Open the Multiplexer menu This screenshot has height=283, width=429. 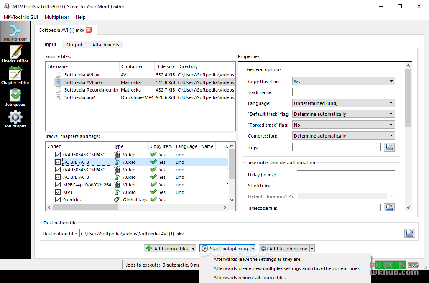pyautogui.click(x=57, y=17)
